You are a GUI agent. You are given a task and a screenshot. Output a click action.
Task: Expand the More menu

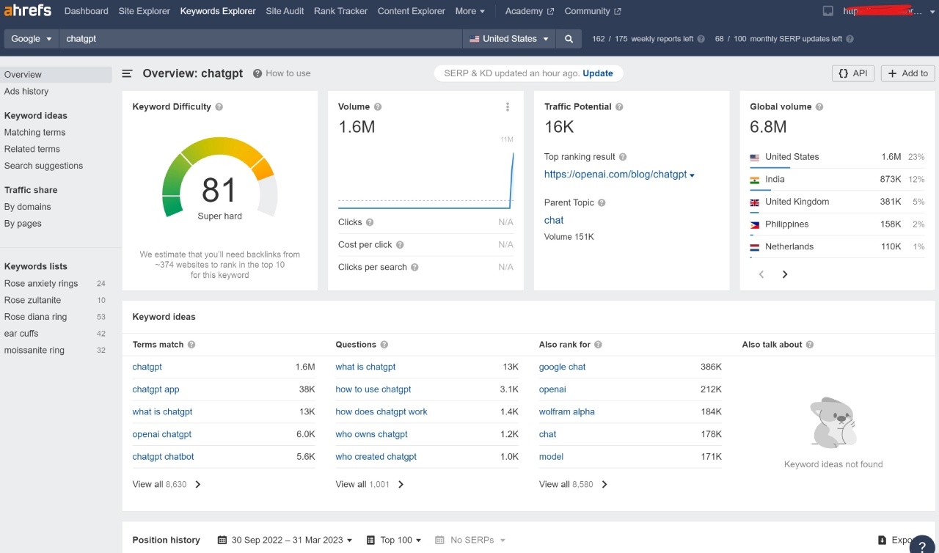click(470, 11)
